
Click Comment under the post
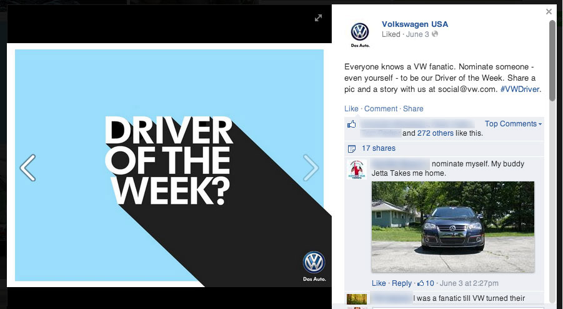[381, 108]
